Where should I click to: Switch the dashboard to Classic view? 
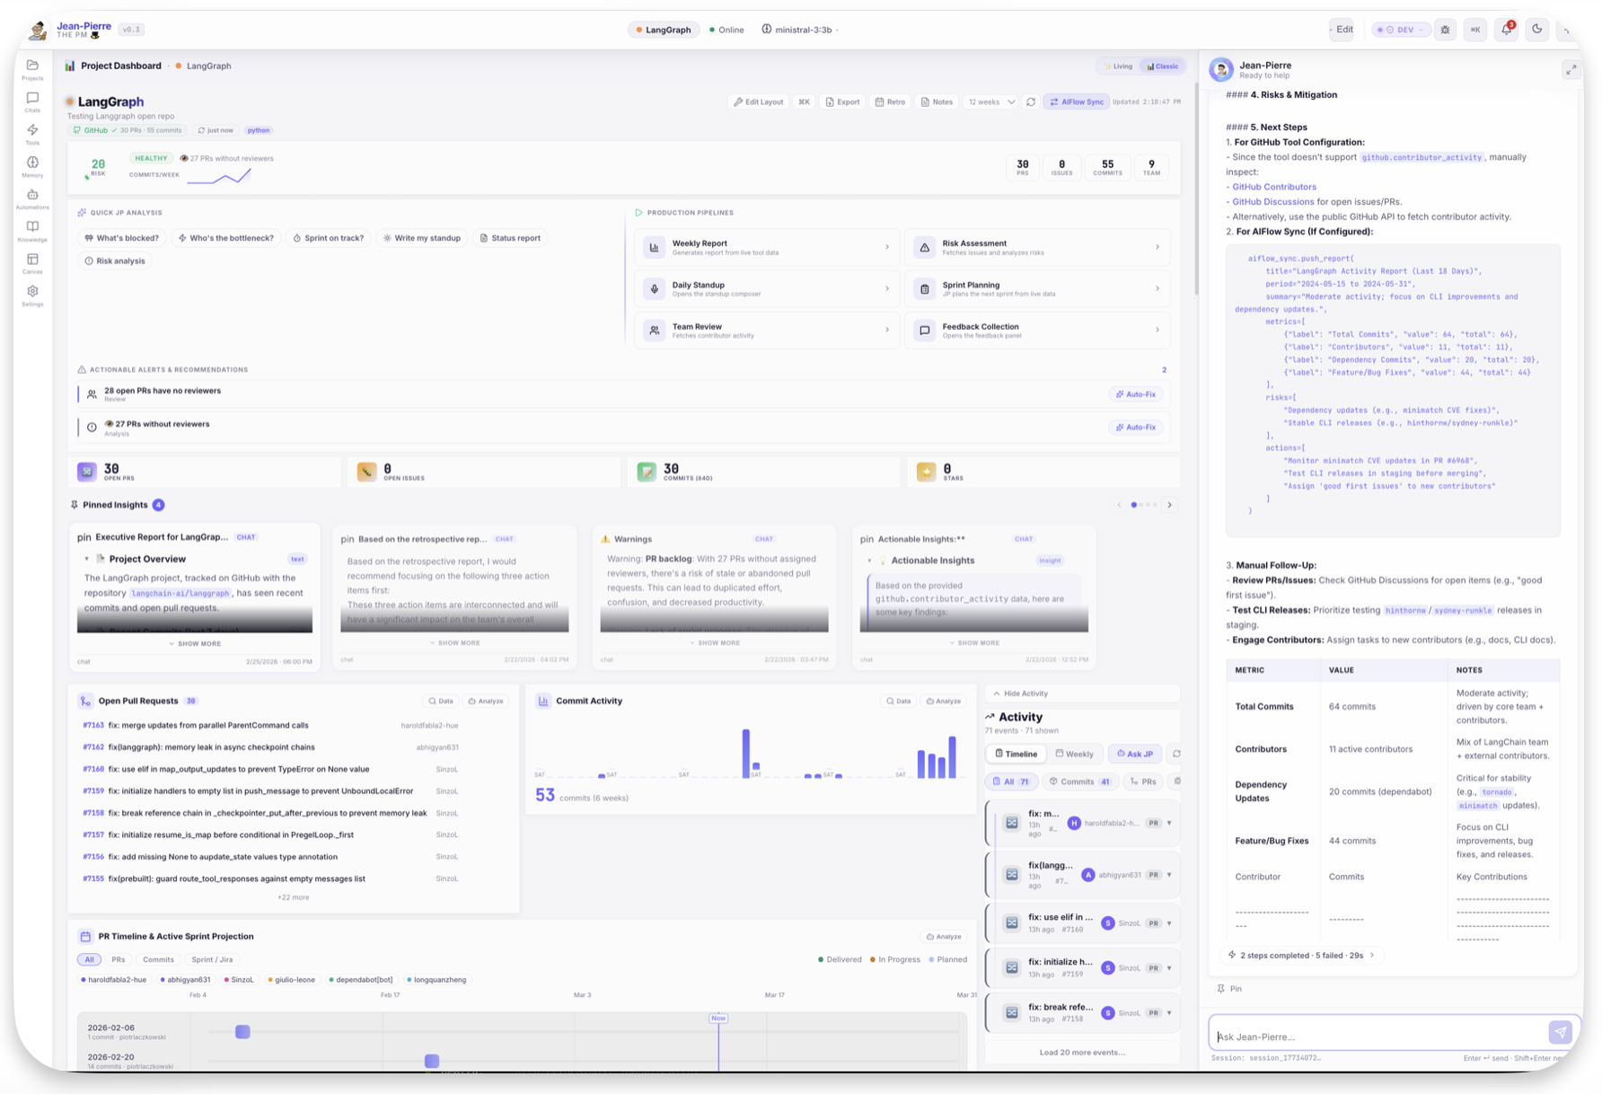click(x=1162, y=66)
